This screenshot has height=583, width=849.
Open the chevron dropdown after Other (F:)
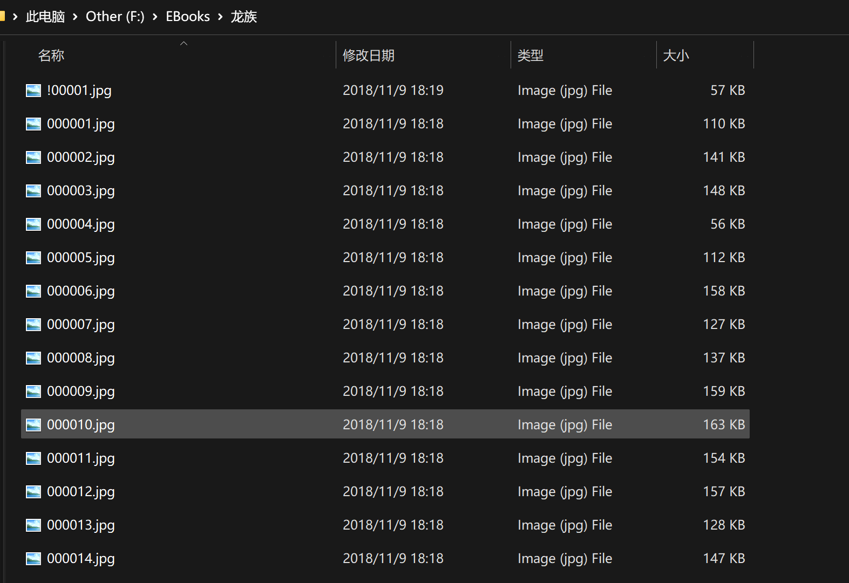coord(155,17)
